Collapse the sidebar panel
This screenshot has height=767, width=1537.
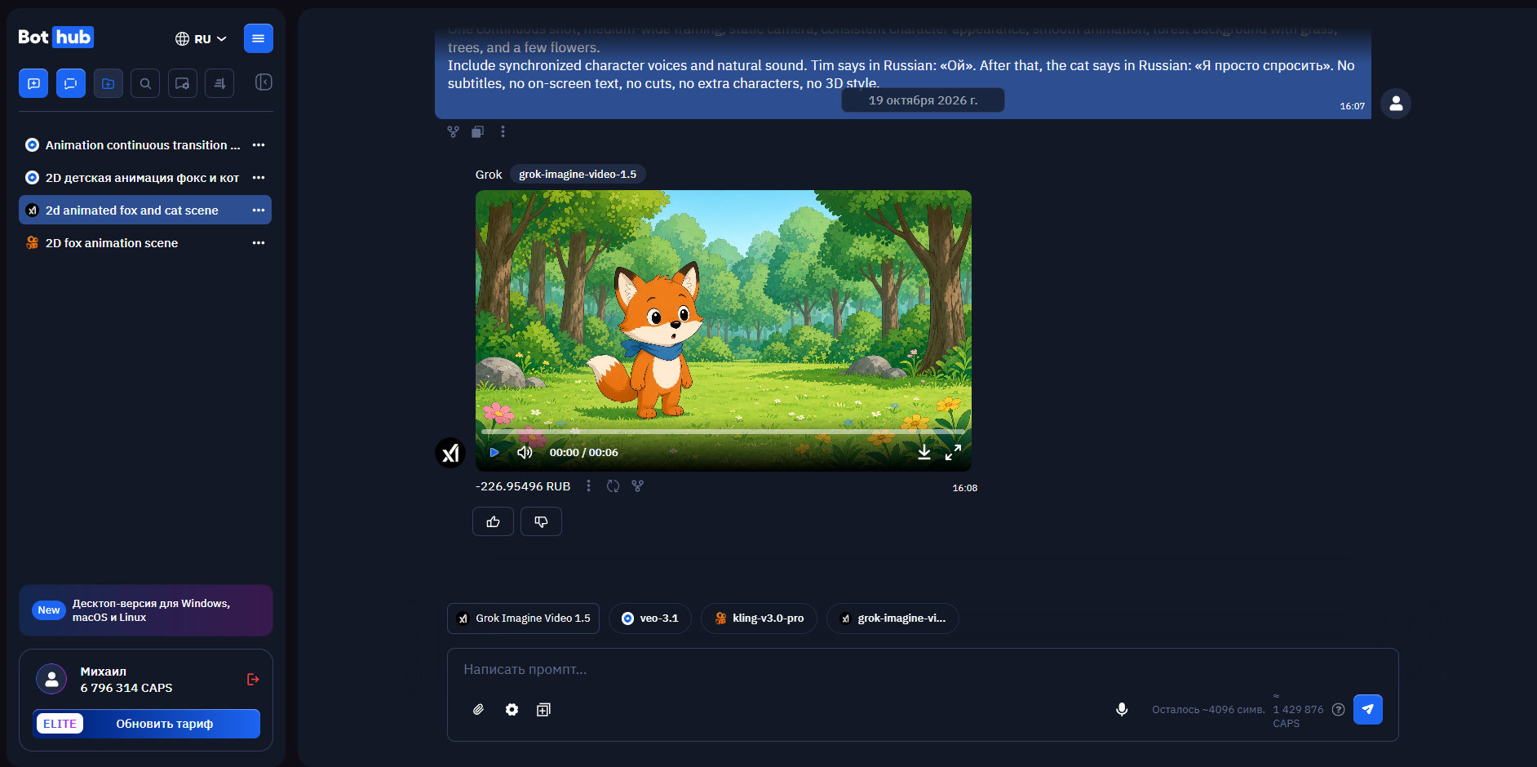pyautogui.click(x=264, y=82)
